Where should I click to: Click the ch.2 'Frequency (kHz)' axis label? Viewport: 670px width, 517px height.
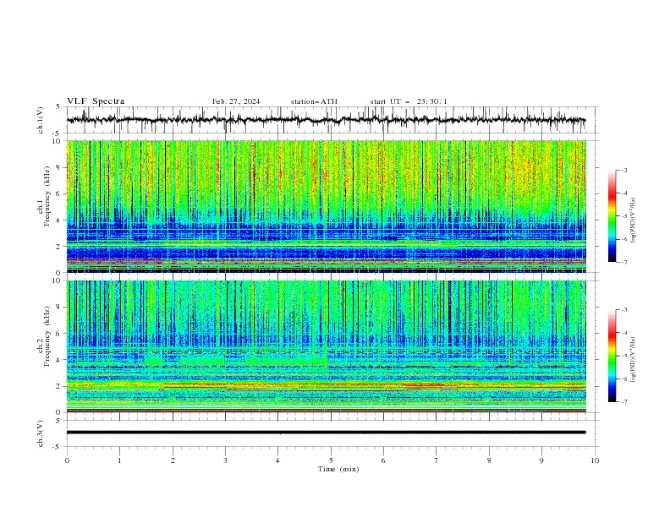click(x=47, y=336)
